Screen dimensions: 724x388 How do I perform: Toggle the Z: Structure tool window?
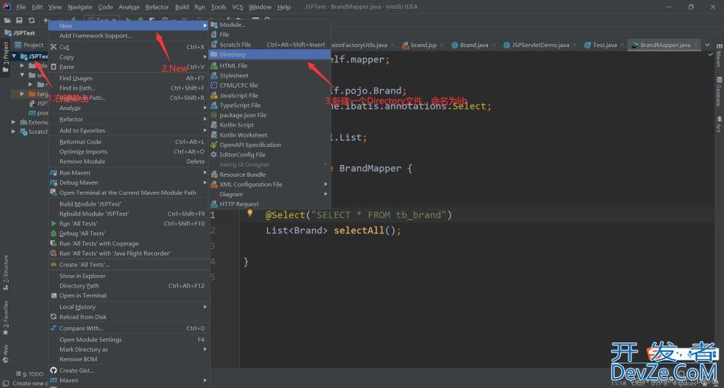[x=6, y=272]
